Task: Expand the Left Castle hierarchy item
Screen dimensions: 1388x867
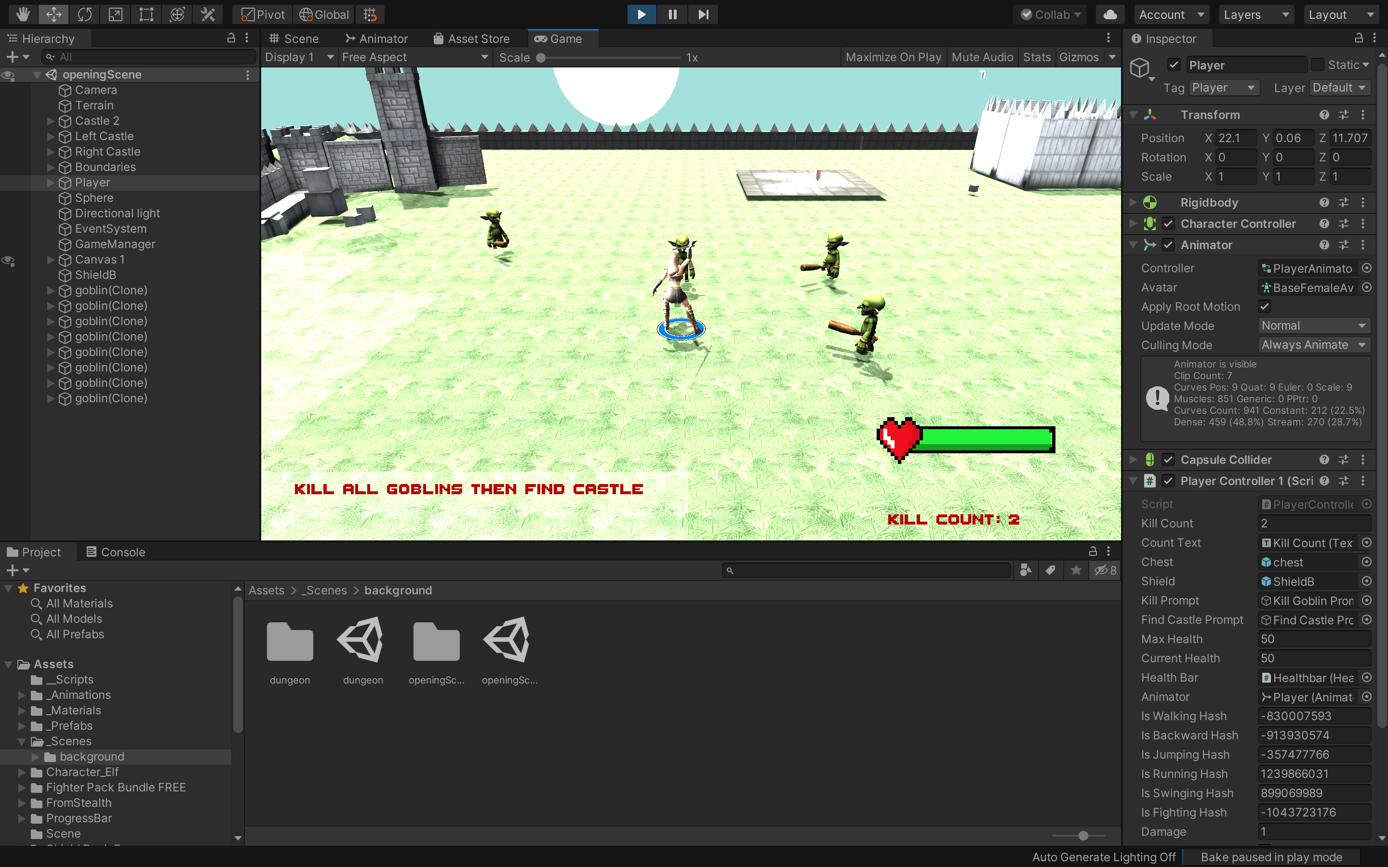Action: pos(51,136)
